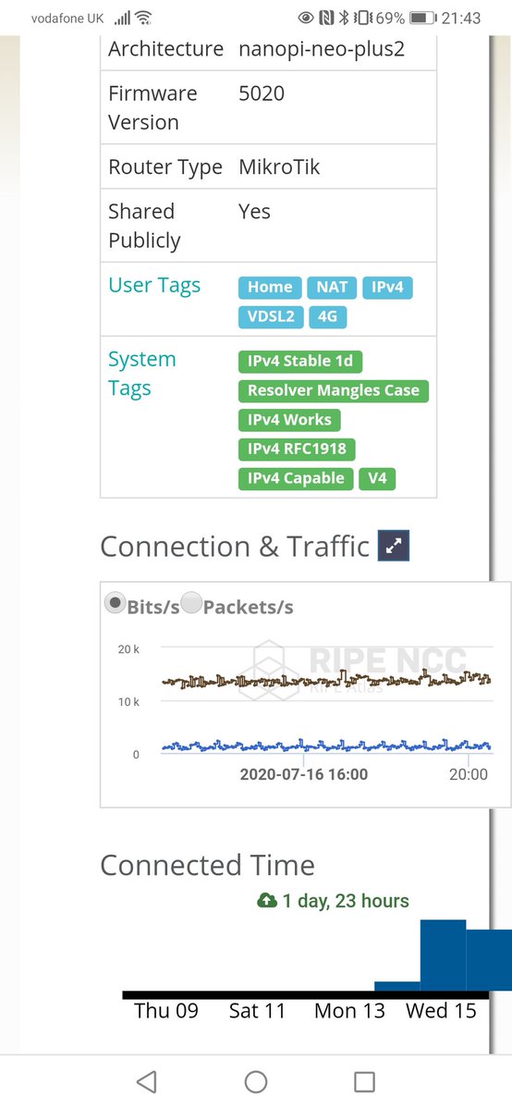This screenshot has width=512, height=1110.
Task: Click the cloud upload icon beside 1 day, 23 hours
Action: click(266, 901)
